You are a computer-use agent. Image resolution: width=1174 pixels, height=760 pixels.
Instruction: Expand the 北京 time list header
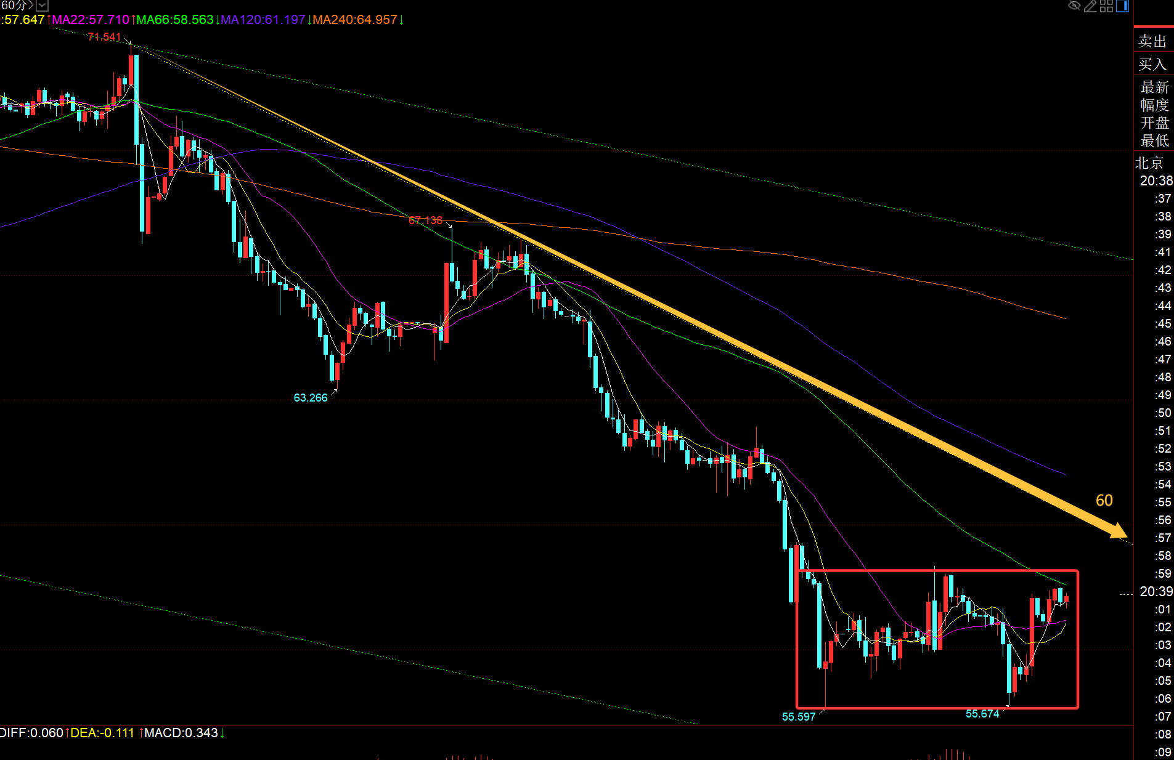[1149, 163]
